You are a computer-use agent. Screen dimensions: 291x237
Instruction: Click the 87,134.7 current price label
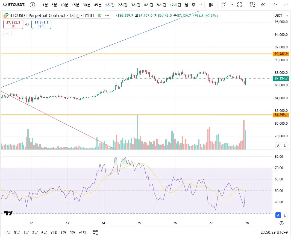(x=281, y=78)
